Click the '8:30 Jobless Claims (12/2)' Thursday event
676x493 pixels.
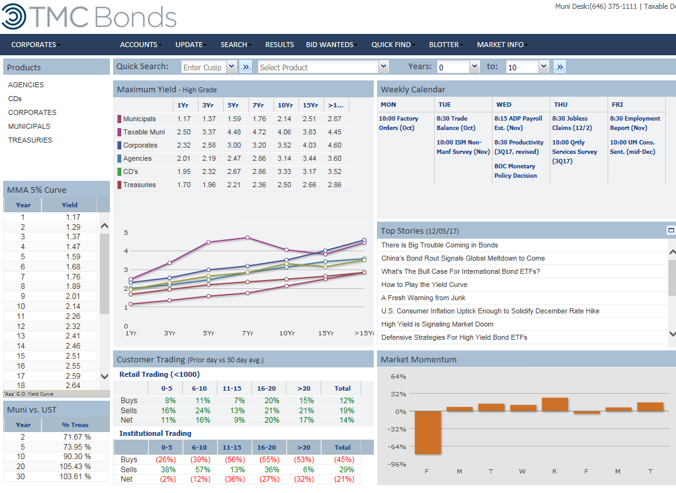(572, 123)
